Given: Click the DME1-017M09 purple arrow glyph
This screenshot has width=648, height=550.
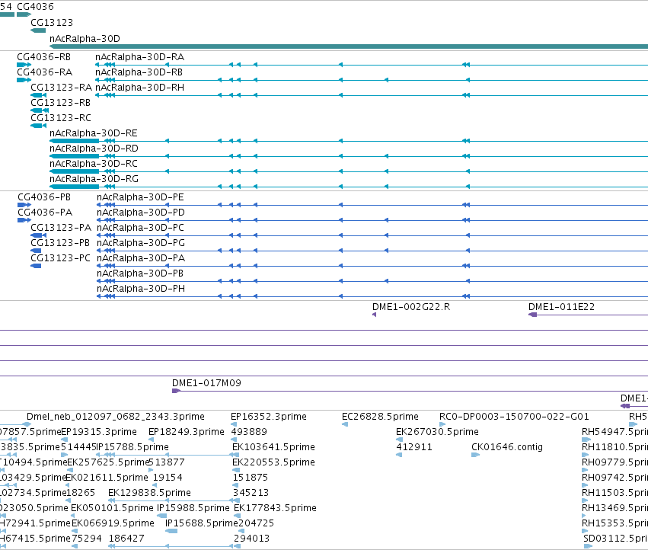Looking at the screenshot, I should click(176, 391).
